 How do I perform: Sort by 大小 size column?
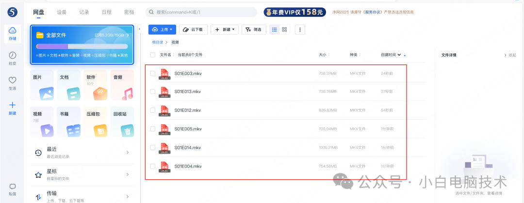click(324, 55)
